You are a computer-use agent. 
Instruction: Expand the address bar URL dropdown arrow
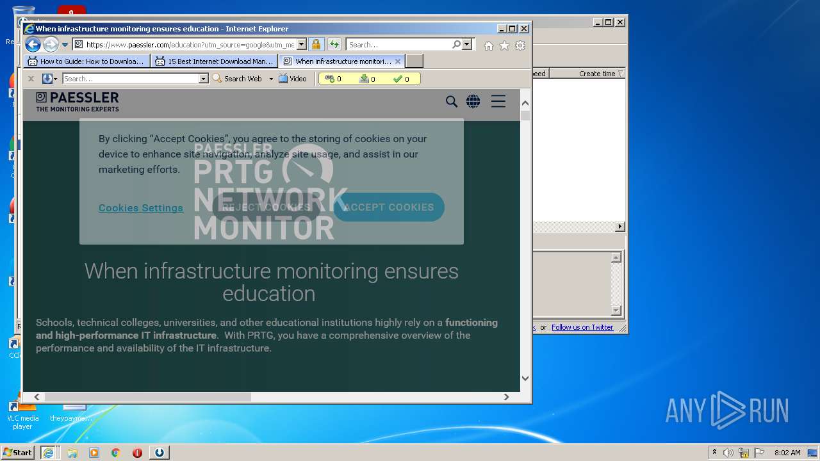301,45
